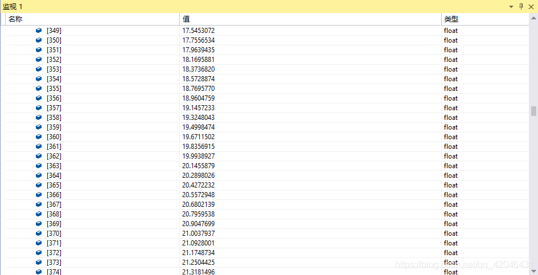
Task: Click the value 19.9938927
Action: [198, 156]
